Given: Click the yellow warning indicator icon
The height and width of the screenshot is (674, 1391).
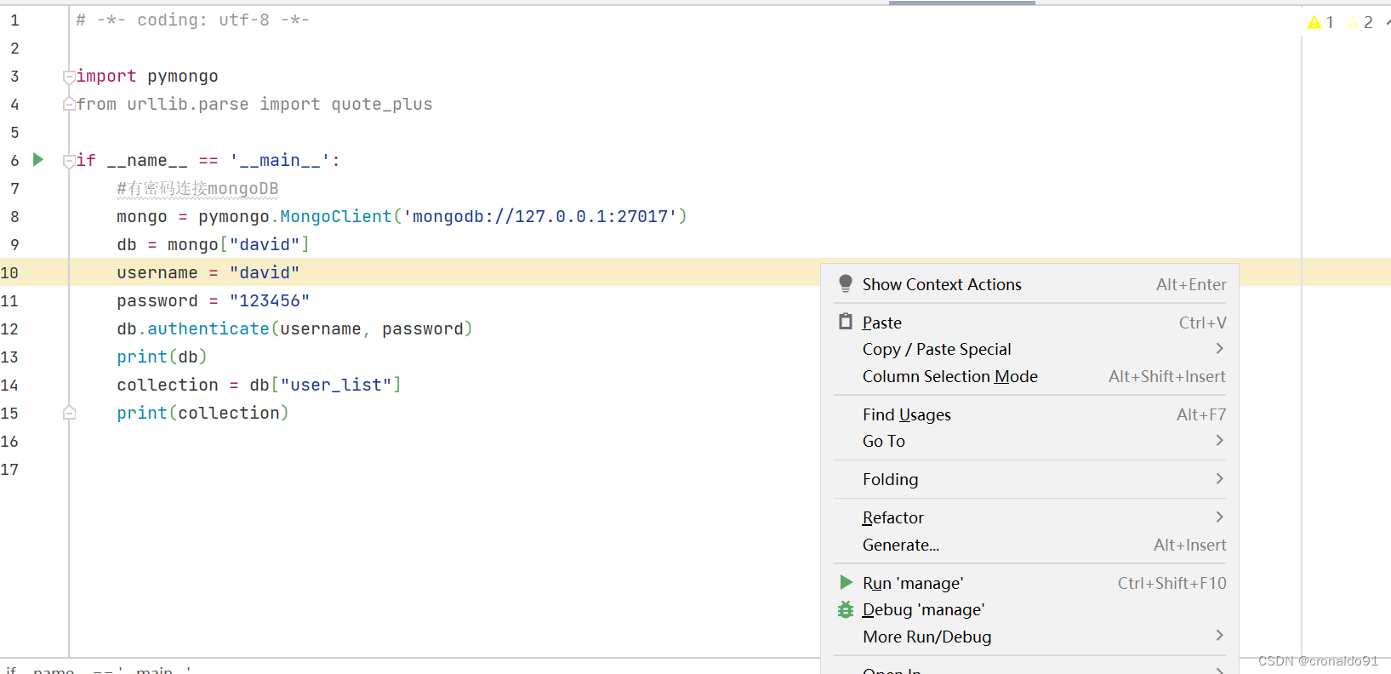Looking at the screenshot, I should (x=1314, y=22).
